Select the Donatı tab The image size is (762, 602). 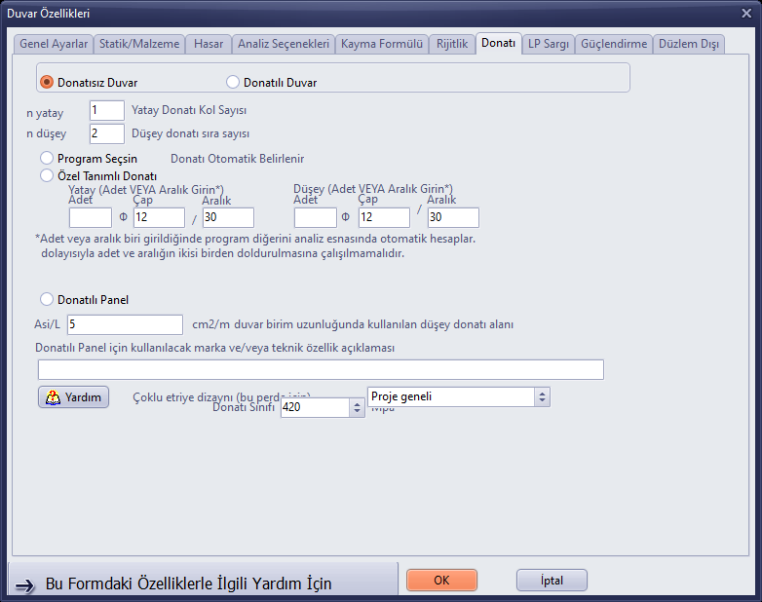[499, 43]
